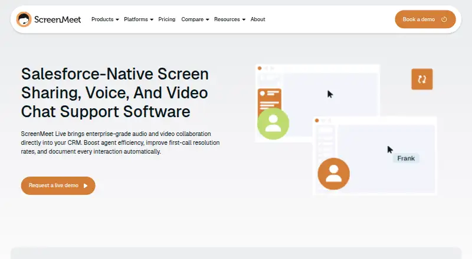The height and width of the screenshot is (259, 472).
Task: Click the orange sync arrows icon
Action: 422,79
